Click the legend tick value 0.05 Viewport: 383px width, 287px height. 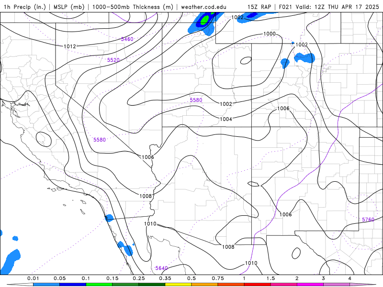pyautogui.click(x=59, y=278)
